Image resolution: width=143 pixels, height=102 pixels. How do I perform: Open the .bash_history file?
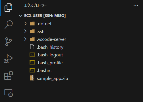pos(50,47)
